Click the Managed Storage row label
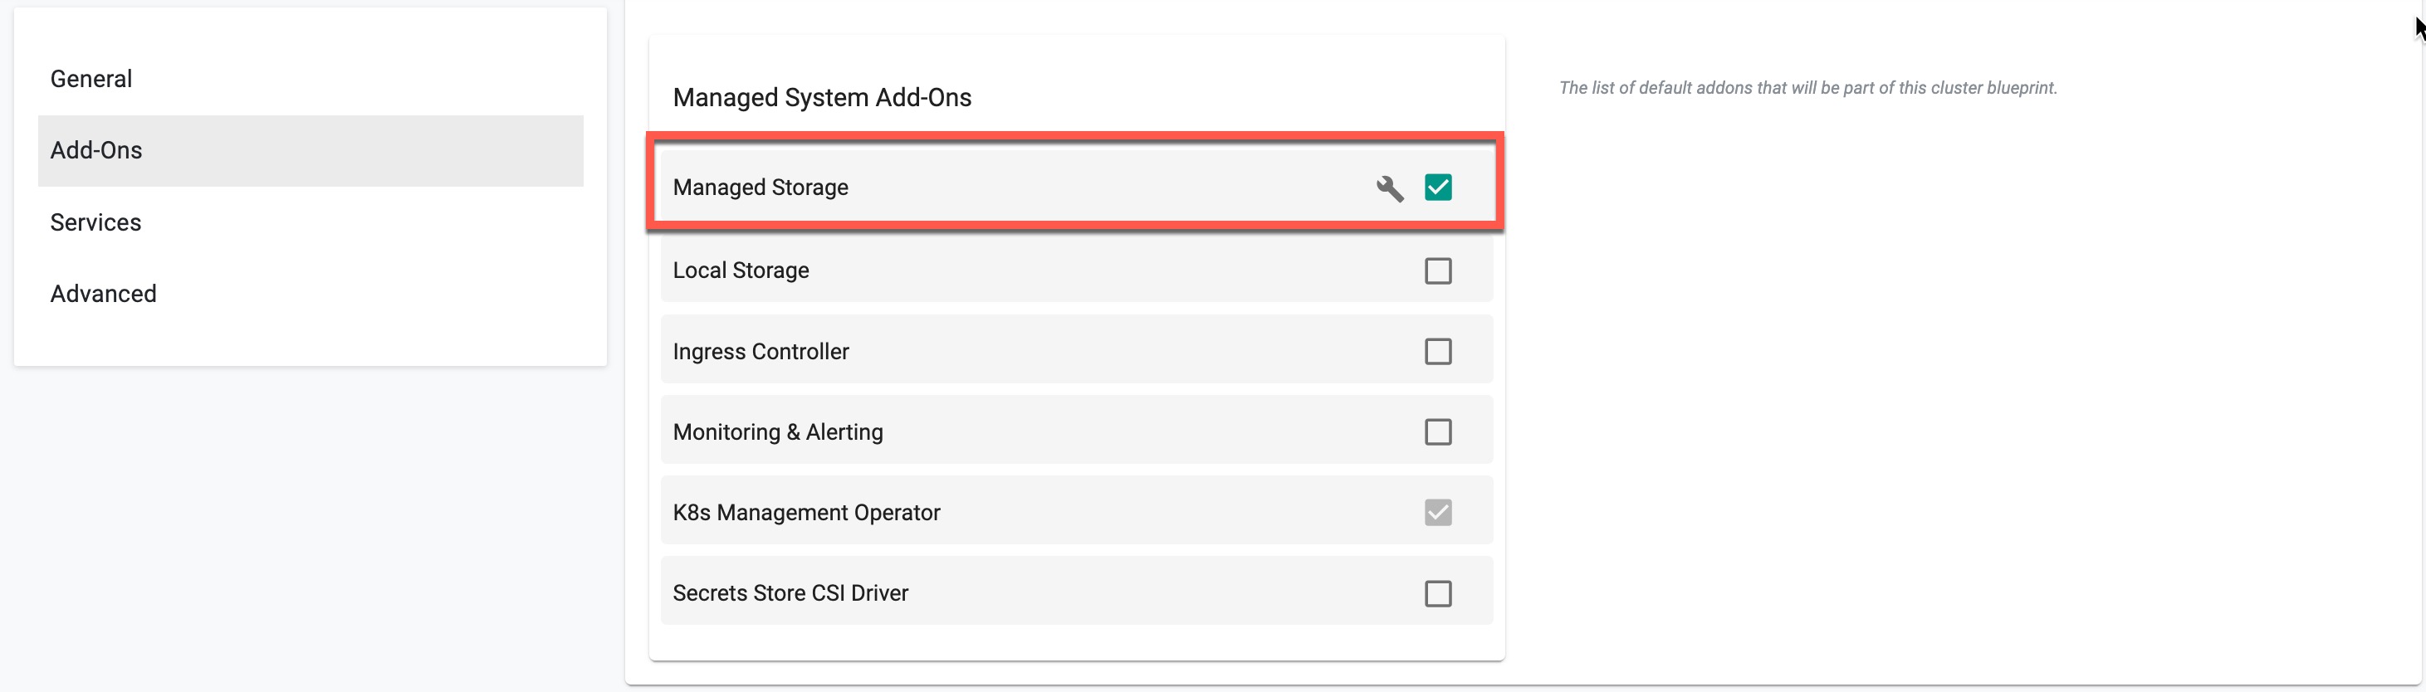Image resolution: width=2426 pixels, height=692 pixels. pyautogui.click(x=760, y=188)
